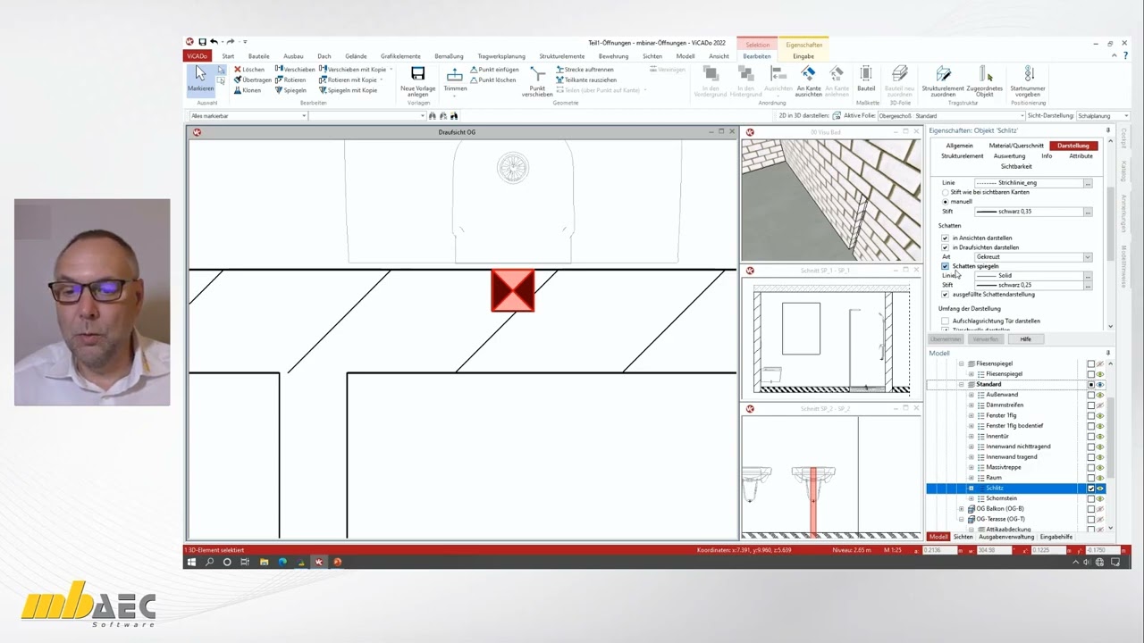This screenshot has width=1144, height=643.
Task: Choose the Punkt verschieben tool
Action: [x=537, y=80]
